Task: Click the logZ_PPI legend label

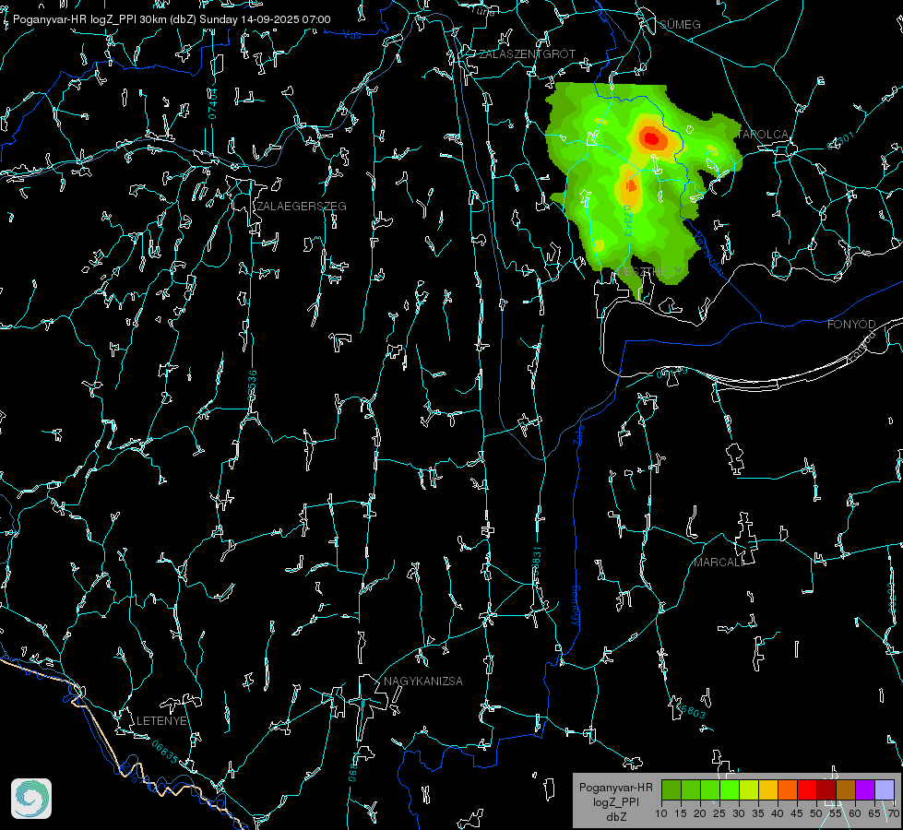Action: pos(615,801)
